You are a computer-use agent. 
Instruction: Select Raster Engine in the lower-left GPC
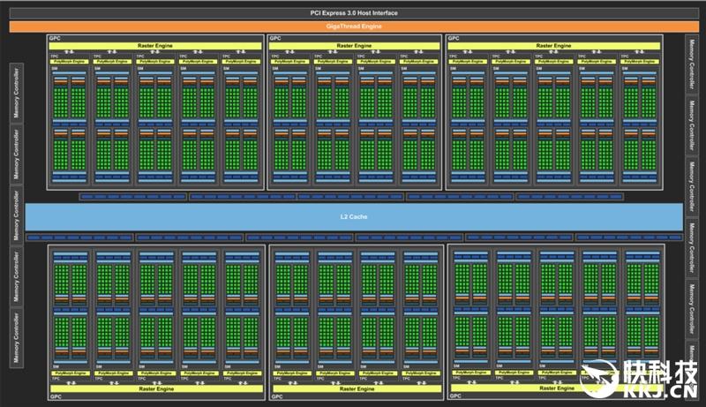tap(156, 388)
